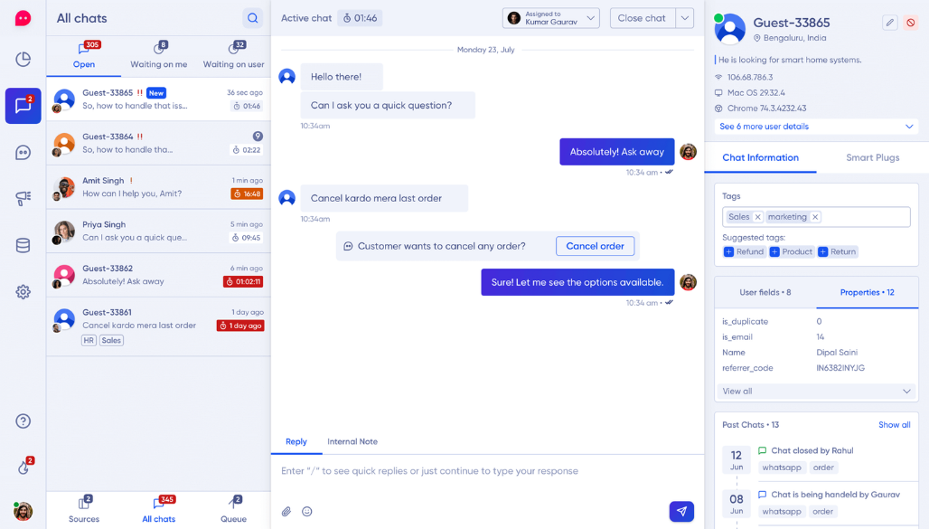
Task: Open the Amit Singh chat
Action: click(159, 187)
